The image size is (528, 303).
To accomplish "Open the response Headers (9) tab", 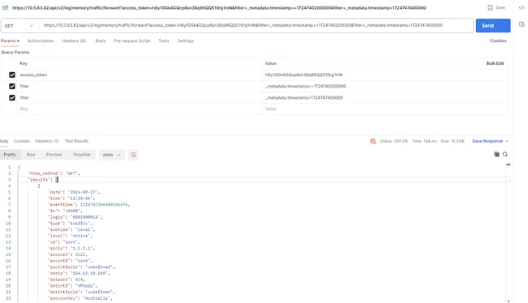I will (x=47, y=141).
